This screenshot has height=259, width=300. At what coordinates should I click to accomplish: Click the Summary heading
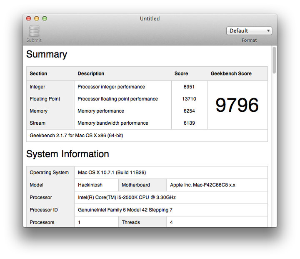(x=47, y=54)
